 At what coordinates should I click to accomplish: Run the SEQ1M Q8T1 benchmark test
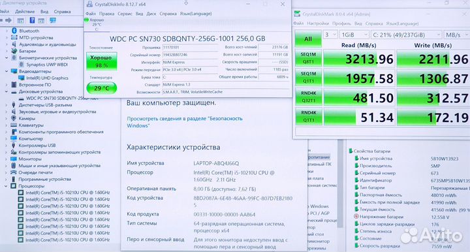pyautogui.click(x=308, y=58)
